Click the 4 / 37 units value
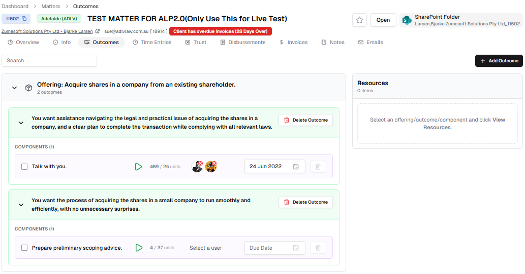Screen dimensions: 525x274 [x=162, y=248]
